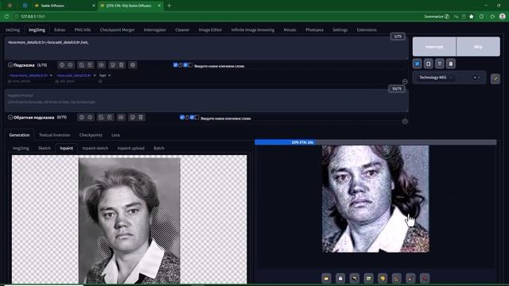Click blue arrow read-parameters icon under Interrupt
Viewport: 509px width, 286px height.
pyautogui.click(x=417, y=64)
